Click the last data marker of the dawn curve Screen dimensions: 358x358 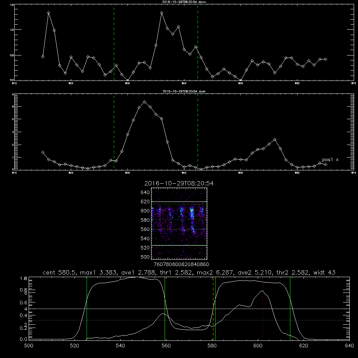tap(325, 59)
